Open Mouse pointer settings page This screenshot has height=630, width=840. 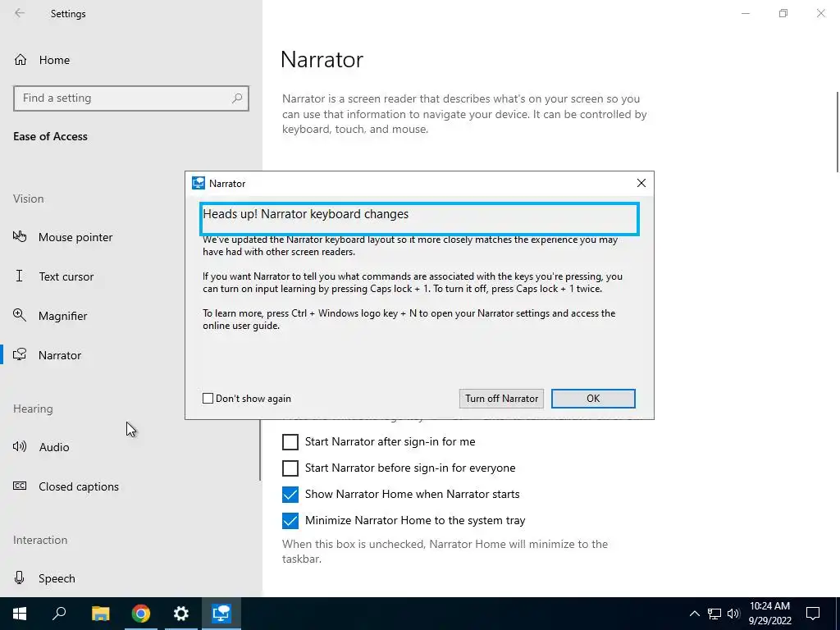click(x=75, y=237)
